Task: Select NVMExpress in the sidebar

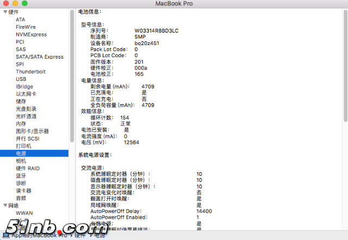Action: (x=31, y=34)
